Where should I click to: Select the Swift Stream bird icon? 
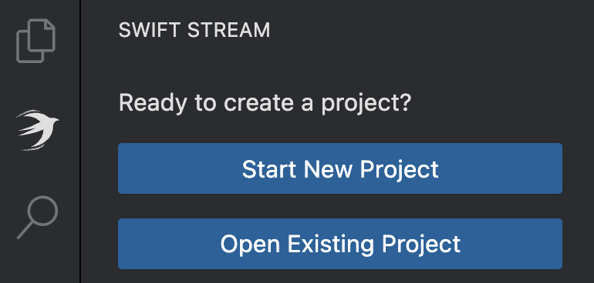(x=37, y=130)
